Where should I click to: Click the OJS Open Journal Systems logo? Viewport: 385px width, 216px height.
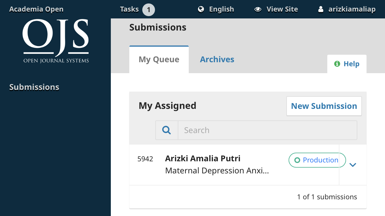click(55, 41)
